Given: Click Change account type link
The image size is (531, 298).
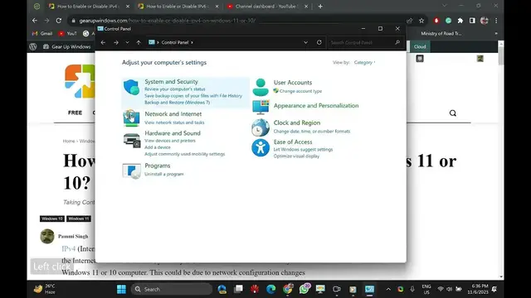Looking at the screenshot, I should 300,91.
